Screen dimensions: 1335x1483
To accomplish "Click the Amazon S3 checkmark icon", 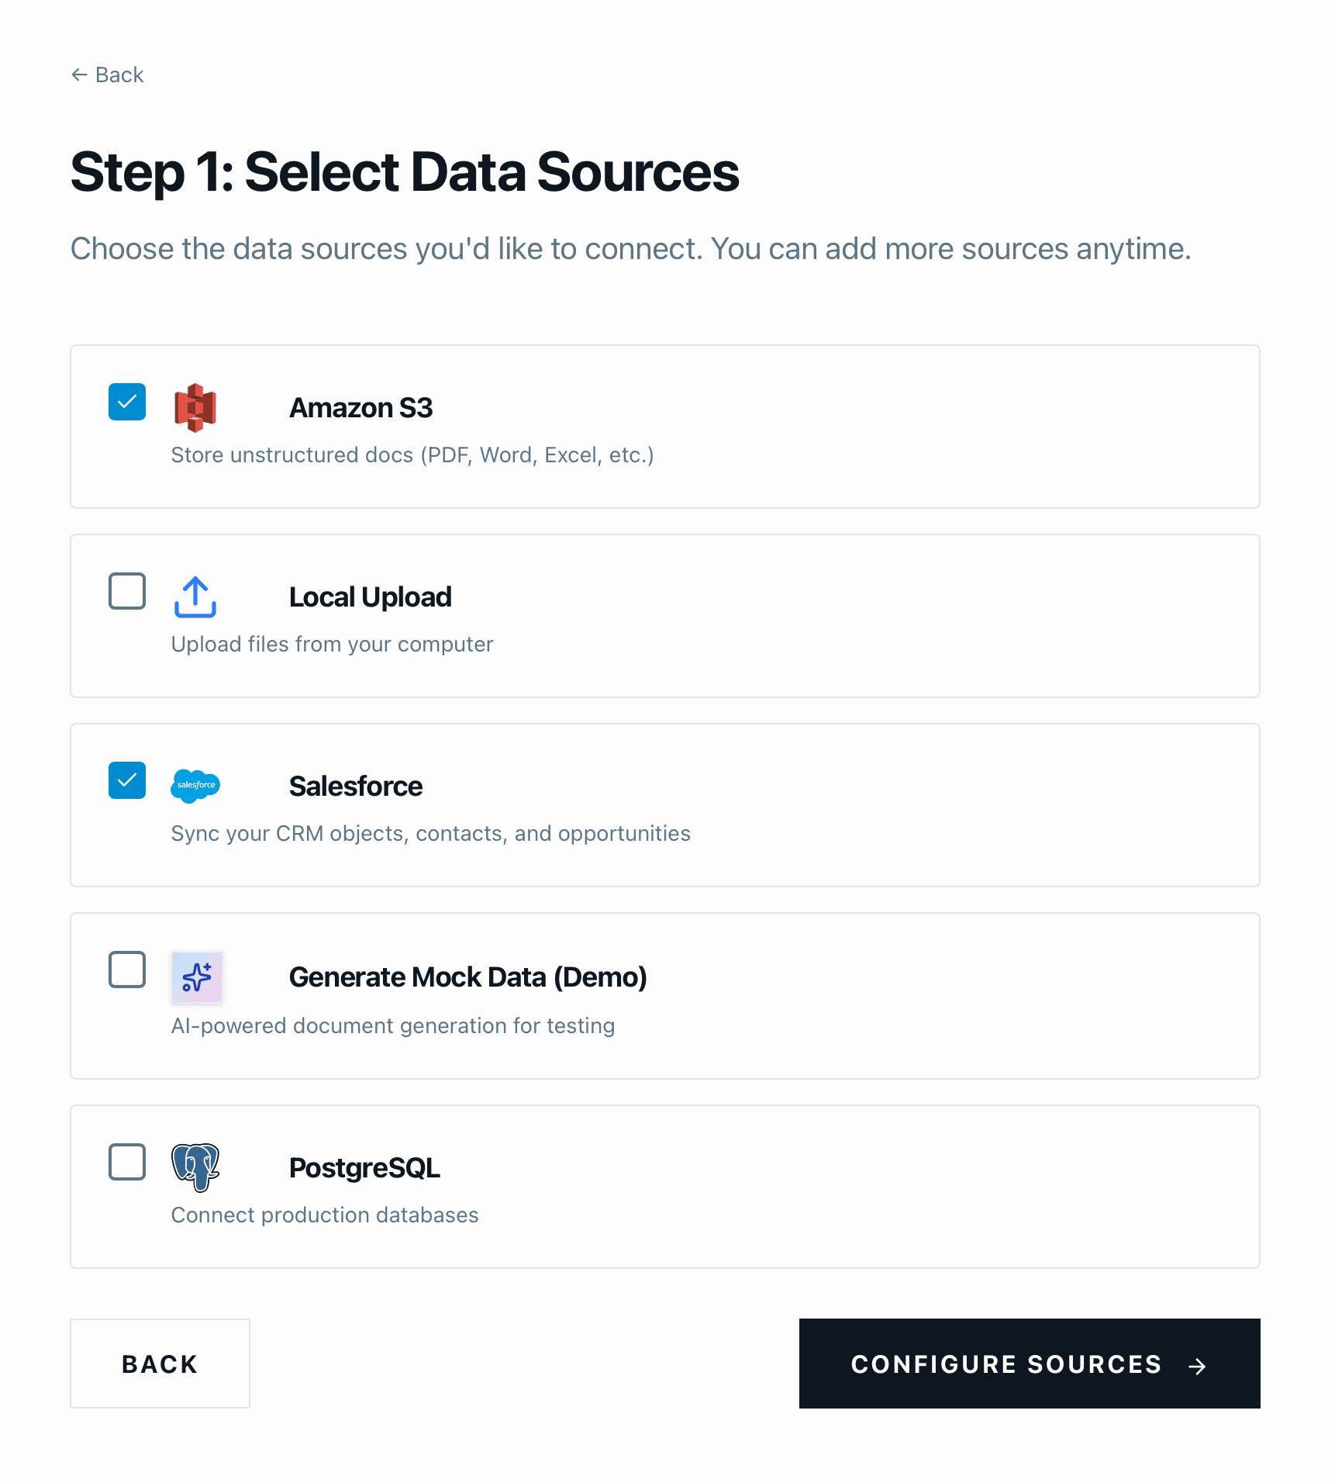I will tap(127, 402).
